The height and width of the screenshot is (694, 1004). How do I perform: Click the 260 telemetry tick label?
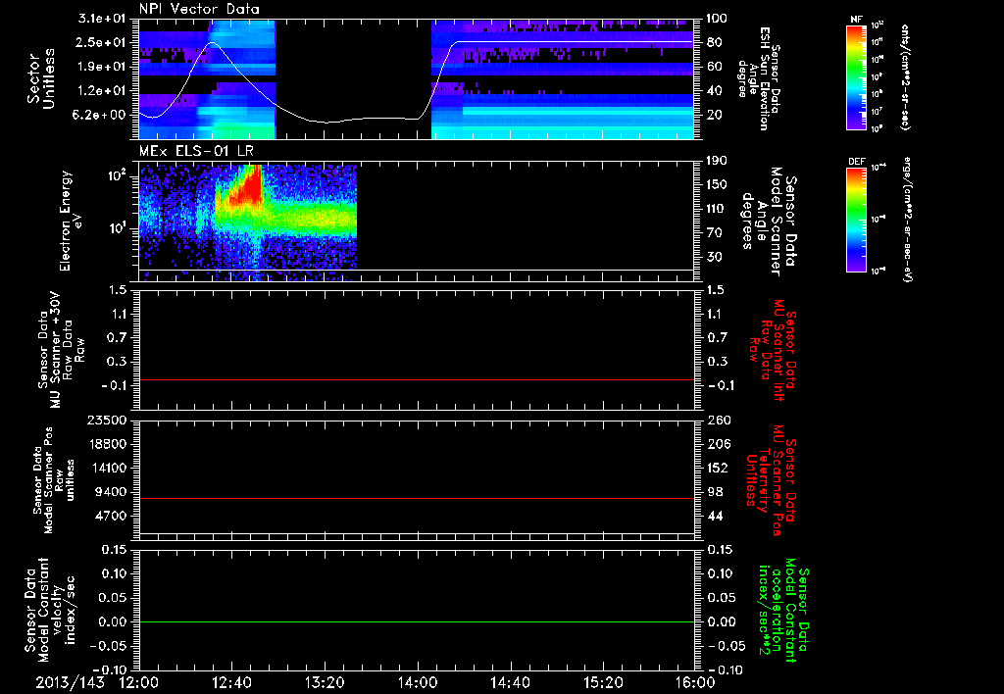[x=719, y=420]
